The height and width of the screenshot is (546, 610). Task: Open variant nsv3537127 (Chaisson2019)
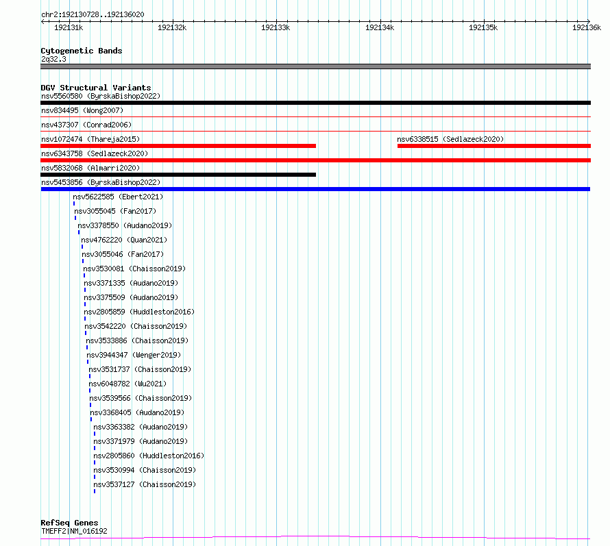pyautogui.click(x=145, y=484)
